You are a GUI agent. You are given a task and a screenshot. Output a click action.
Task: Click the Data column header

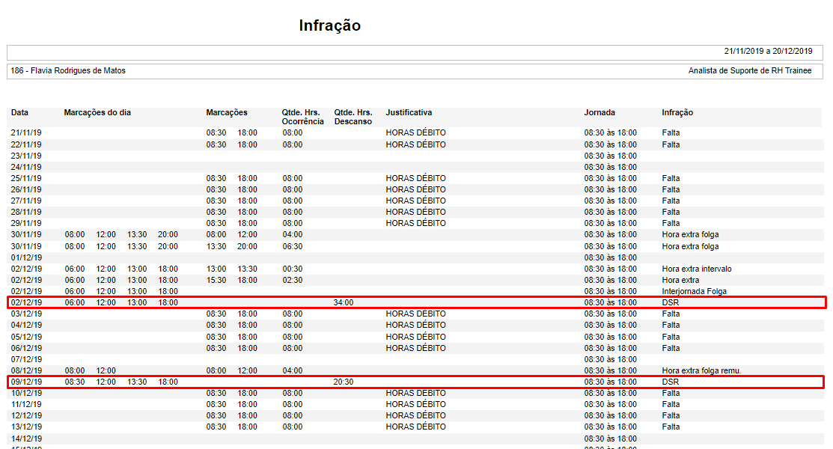[19, 112]
